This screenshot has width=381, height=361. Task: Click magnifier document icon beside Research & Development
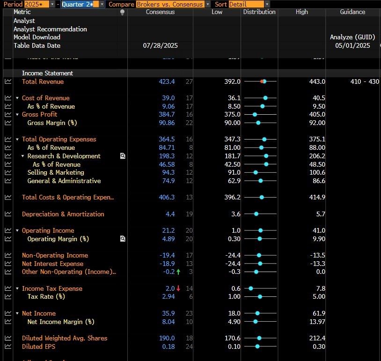123,156
